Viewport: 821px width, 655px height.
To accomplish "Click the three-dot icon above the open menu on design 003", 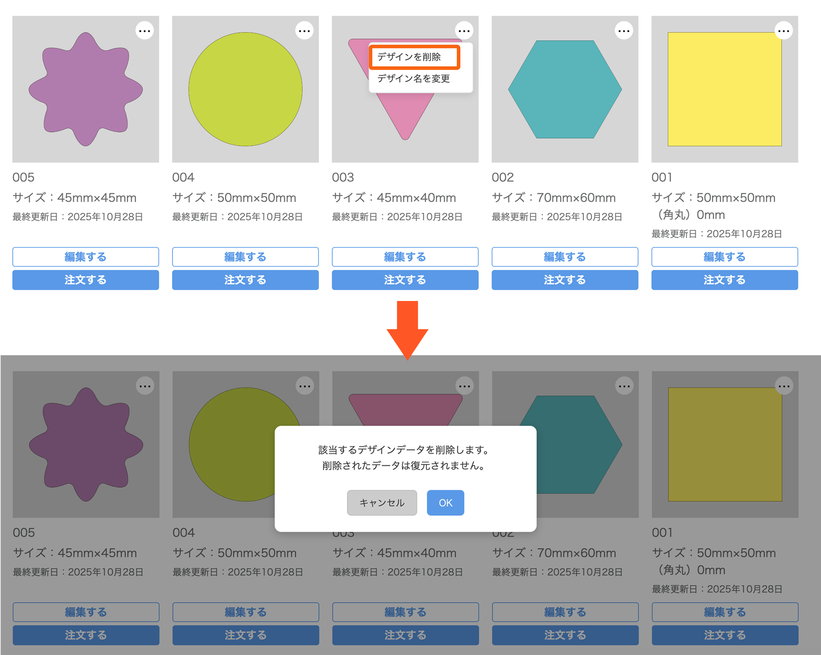I will coord(464,31).
